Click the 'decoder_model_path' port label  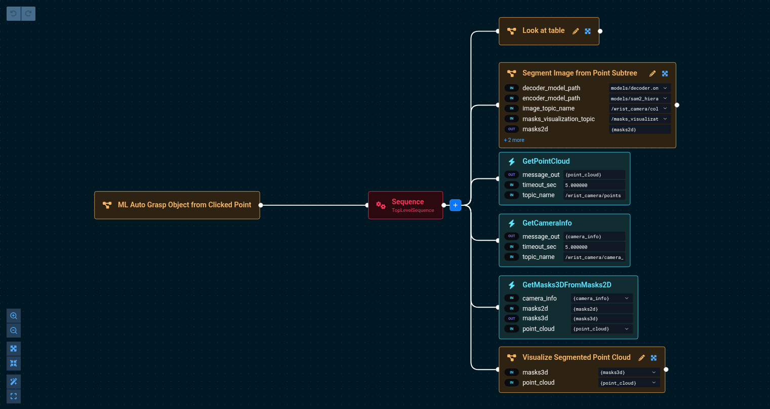pyautogui.click(x=551, y=88)
